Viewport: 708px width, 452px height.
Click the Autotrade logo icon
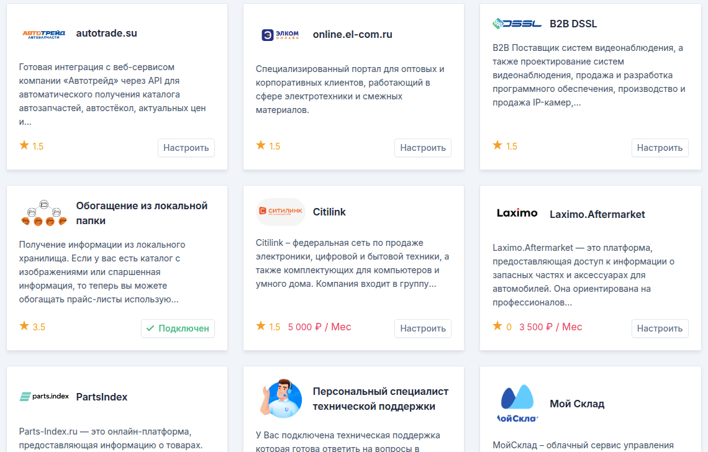44,34
